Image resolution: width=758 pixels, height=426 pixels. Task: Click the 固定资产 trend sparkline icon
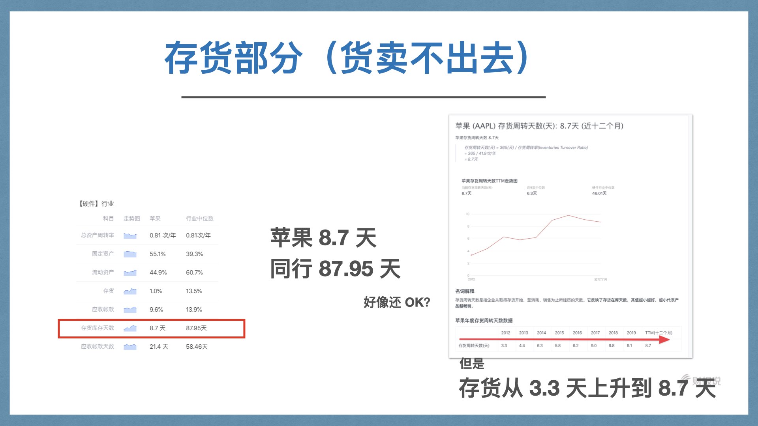coord(130,254)
